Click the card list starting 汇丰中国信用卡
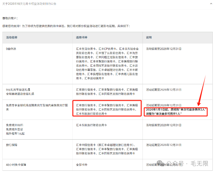 click(x=107, y=149)
